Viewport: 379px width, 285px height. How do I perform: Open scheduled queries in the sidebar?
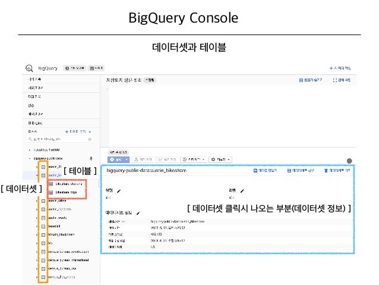click(35, 114)
